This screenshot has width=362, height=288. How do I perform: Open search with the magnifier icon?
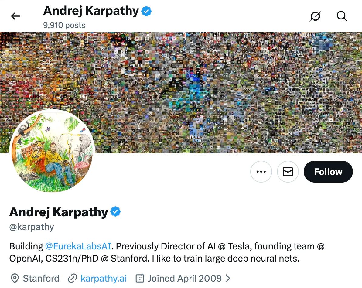pos(341,16)
